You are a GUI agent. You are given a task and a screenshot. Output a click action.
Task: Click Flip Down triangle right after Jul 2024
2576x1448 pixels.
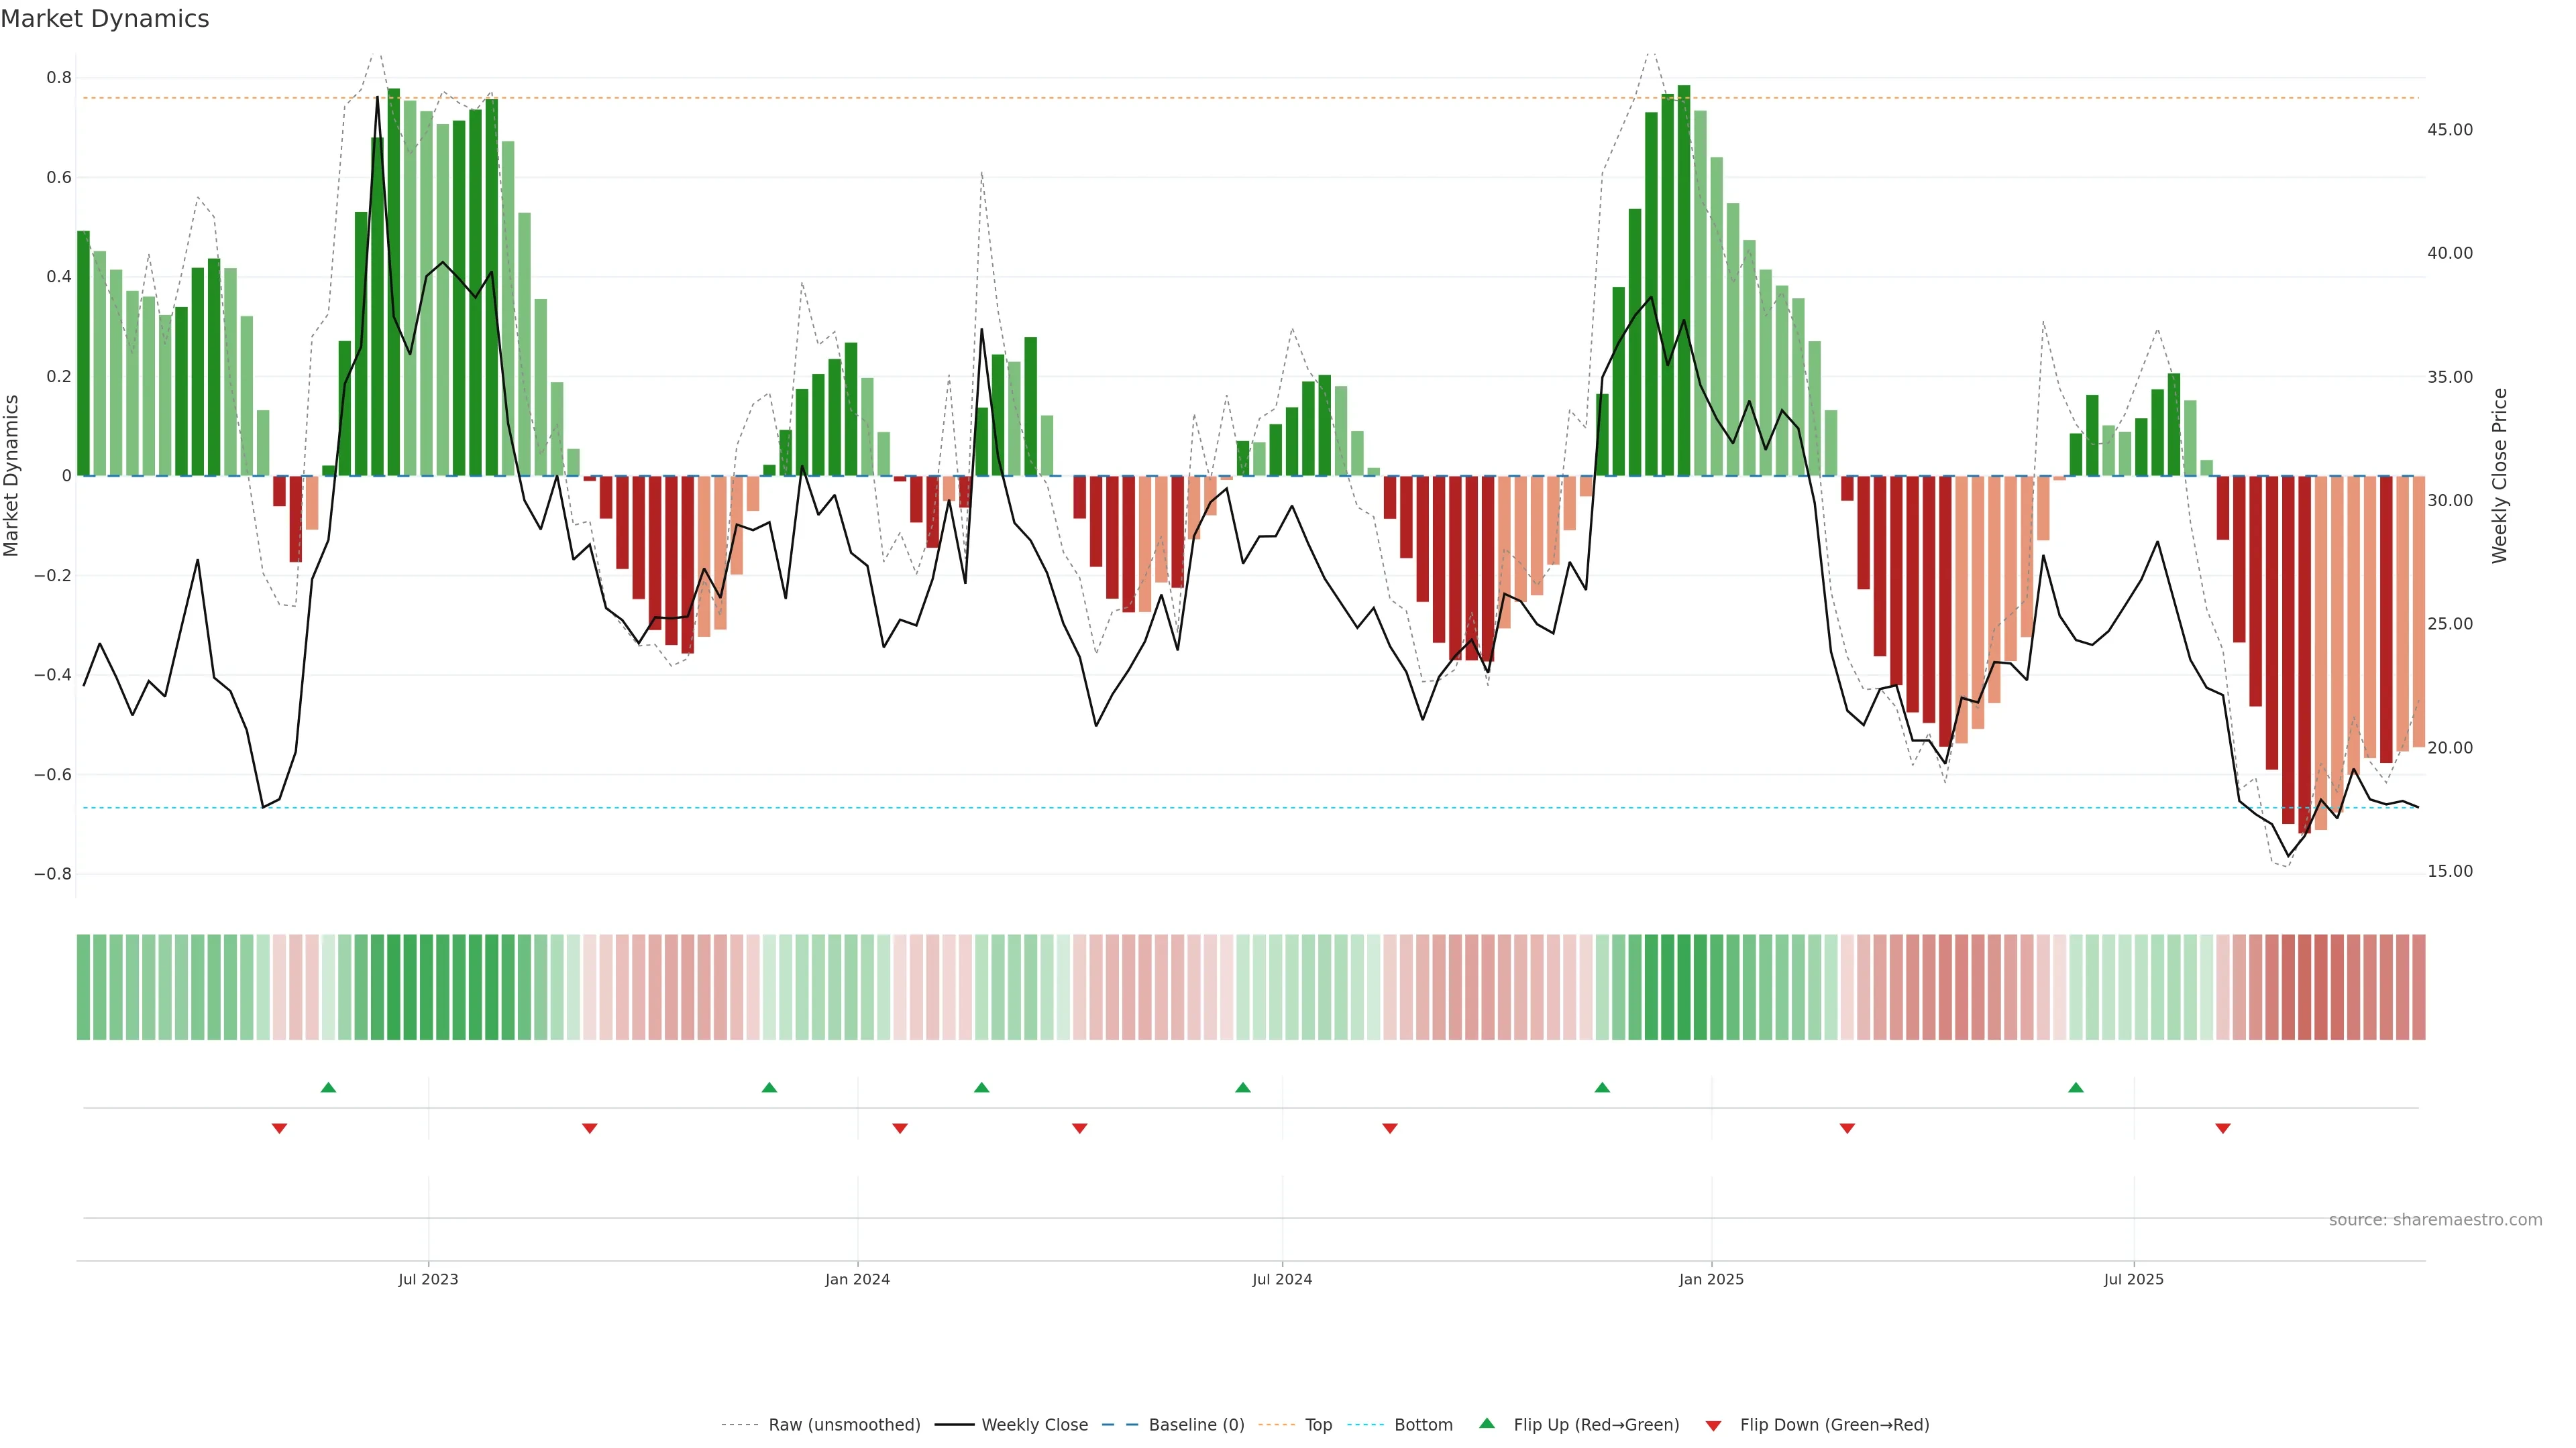coord(1390,1128)
